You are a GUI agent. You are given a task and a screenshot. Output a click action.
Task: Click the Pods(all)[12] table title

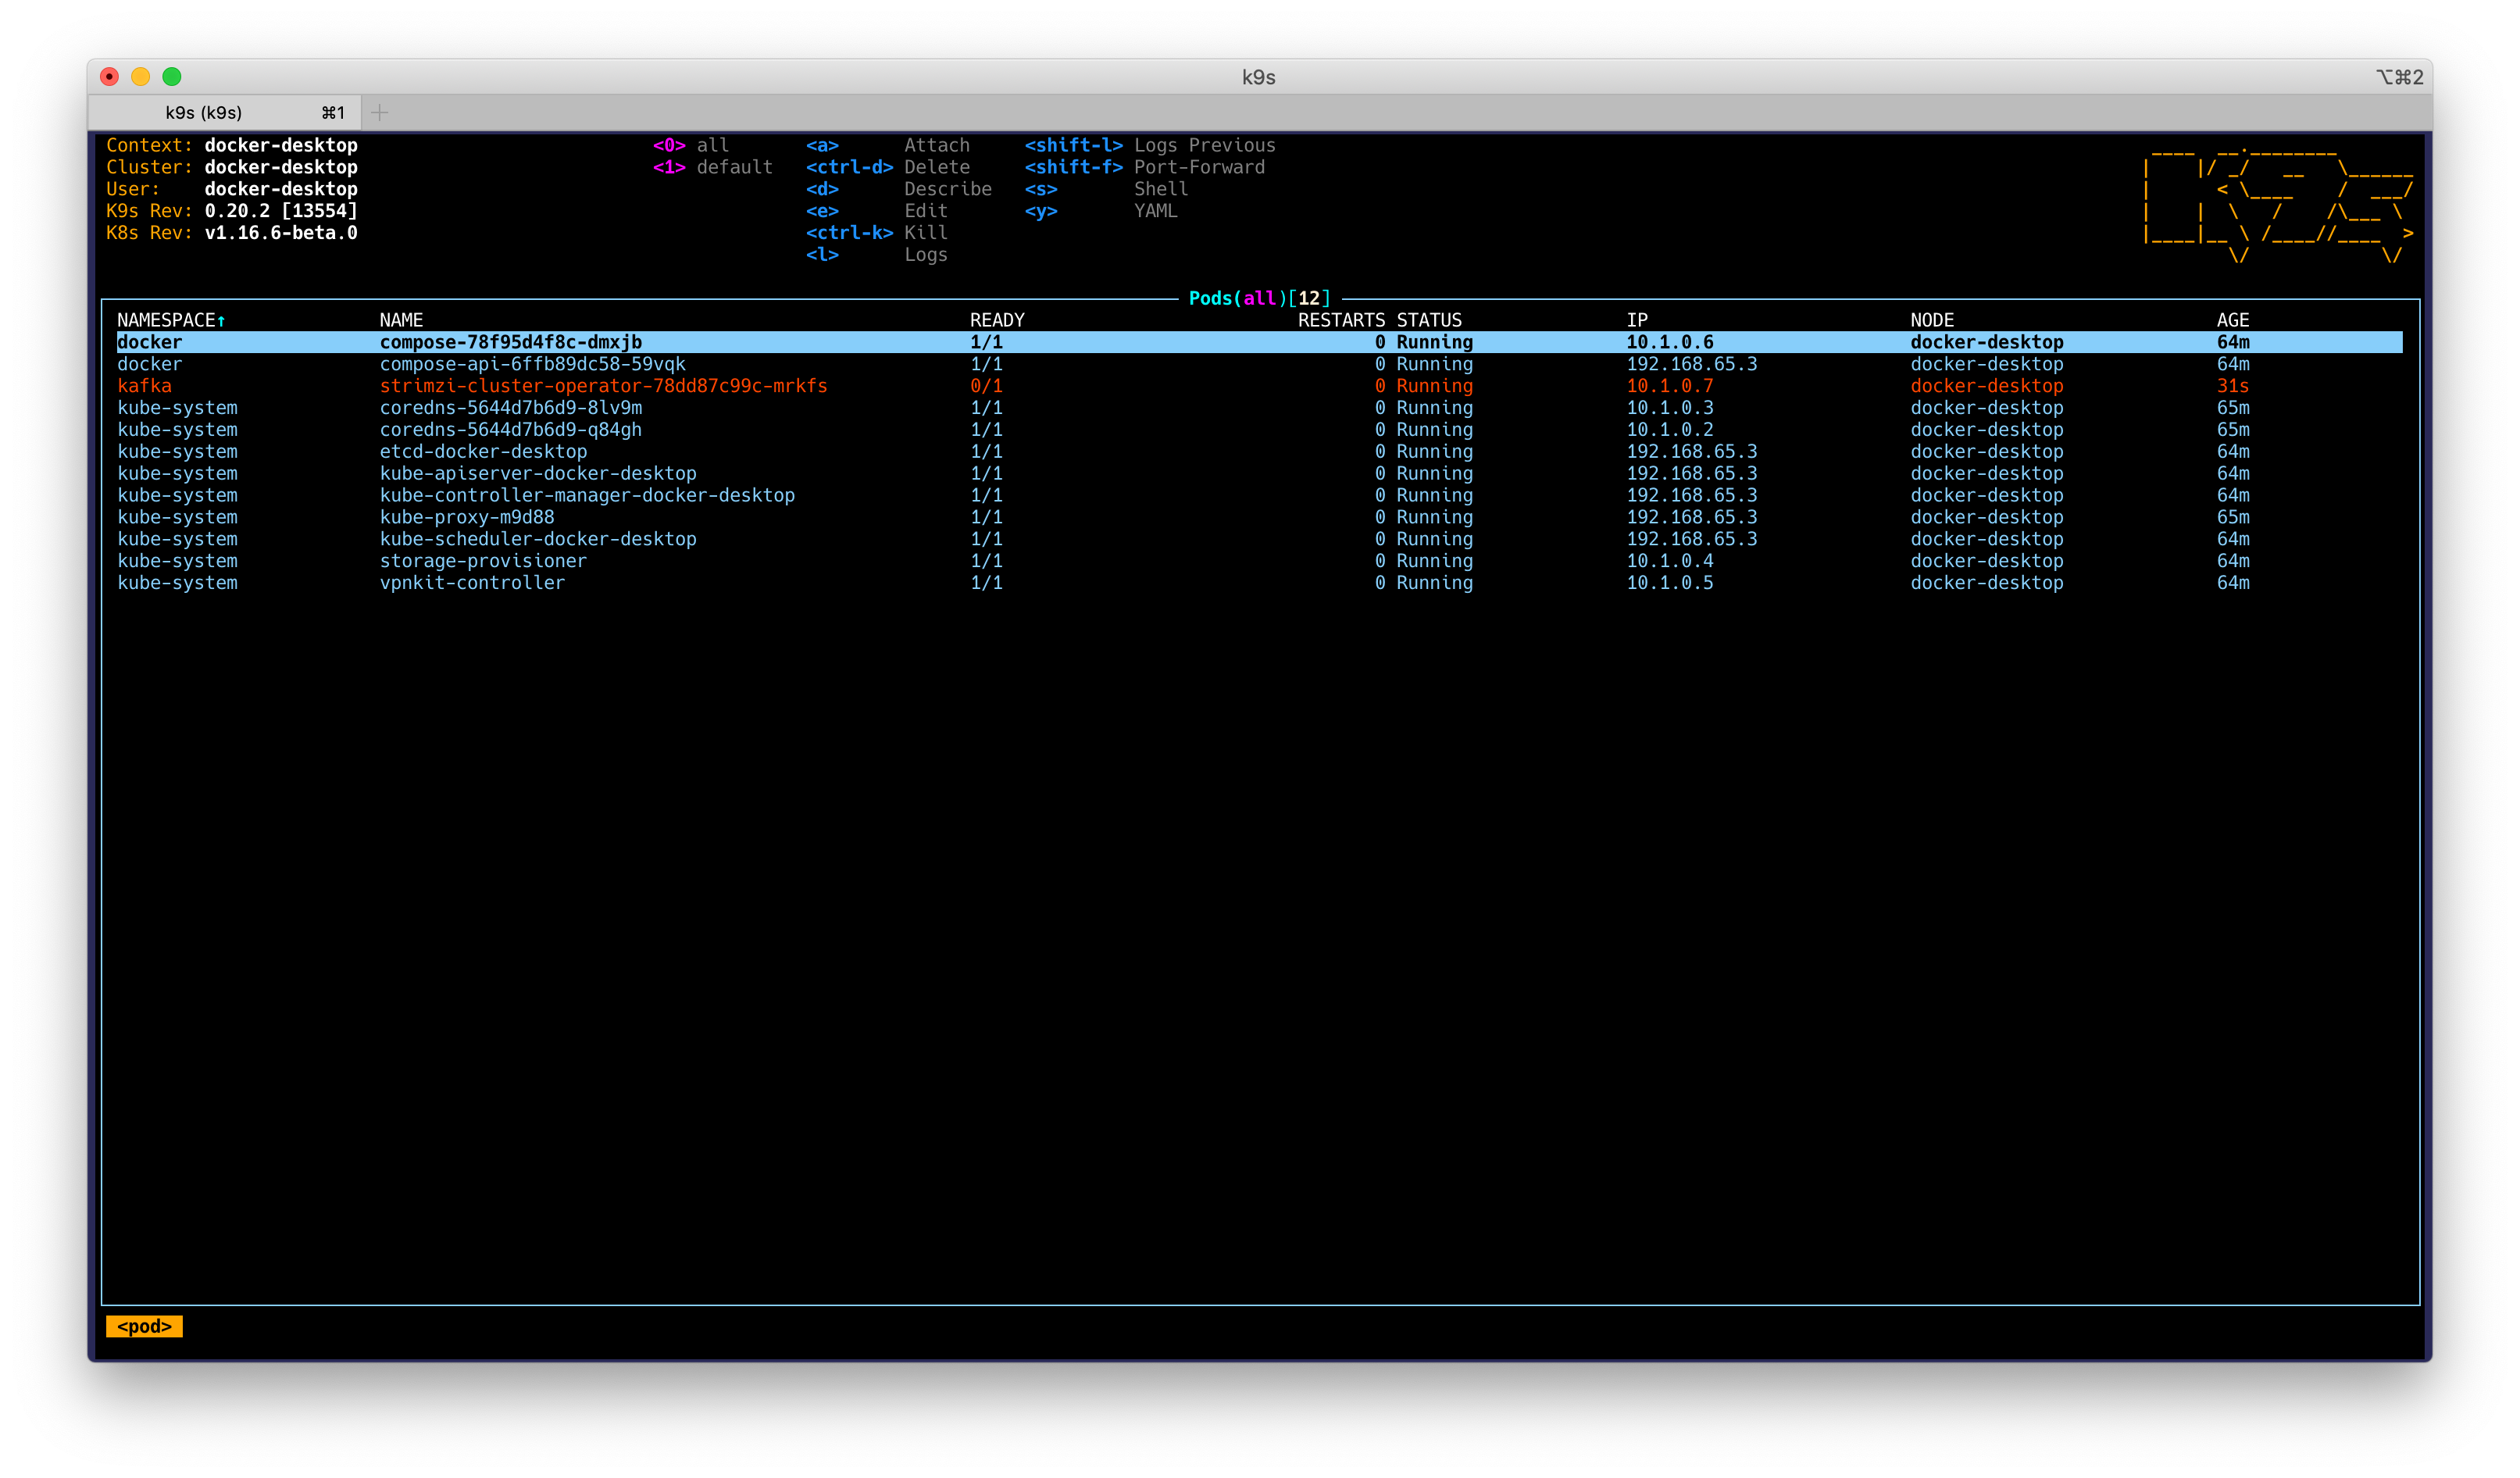pyautogui.click(x=1259, y=298)
